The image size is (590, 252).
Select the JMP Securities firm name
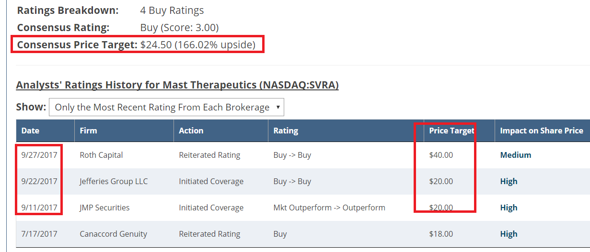coord(104,208)
